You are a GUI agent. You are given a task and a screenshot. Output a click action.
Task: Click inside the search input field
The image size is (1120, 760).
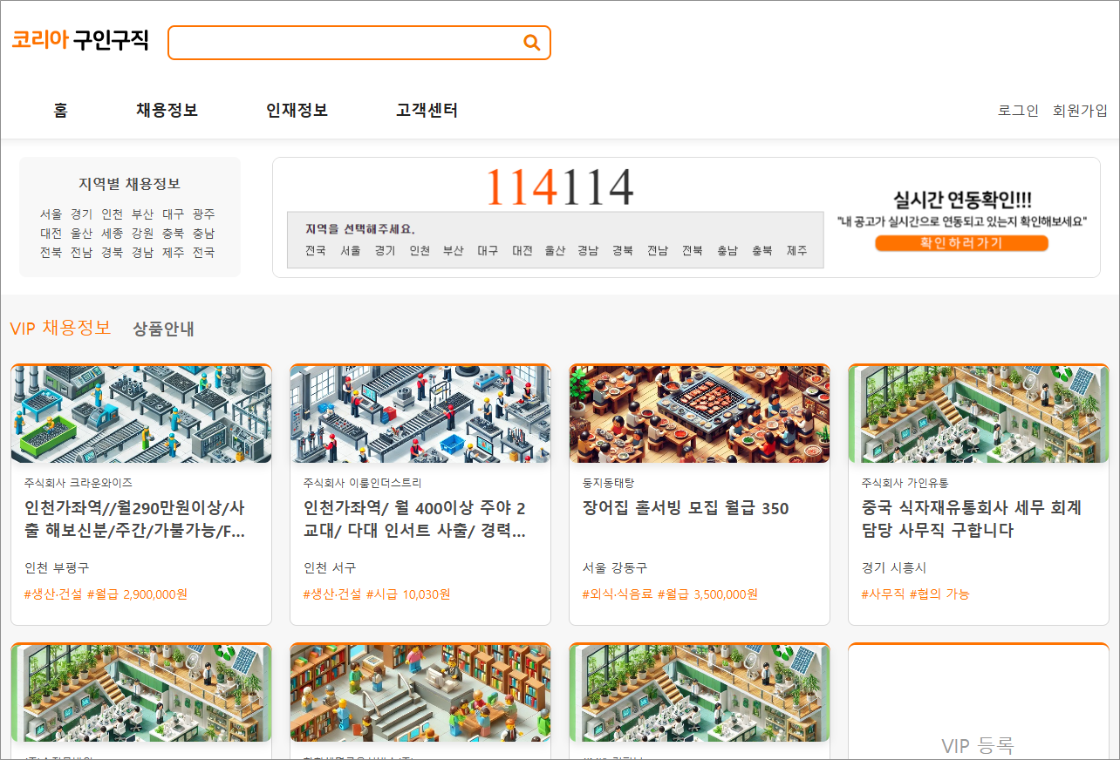(349, 42)
